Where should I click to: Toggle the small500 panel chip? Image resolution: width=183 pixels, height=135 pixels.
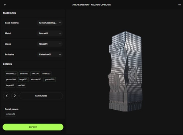[24, 74]
